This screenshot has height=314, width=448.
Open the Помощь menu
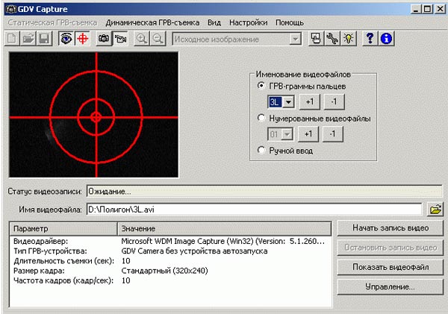click(290, 22)
